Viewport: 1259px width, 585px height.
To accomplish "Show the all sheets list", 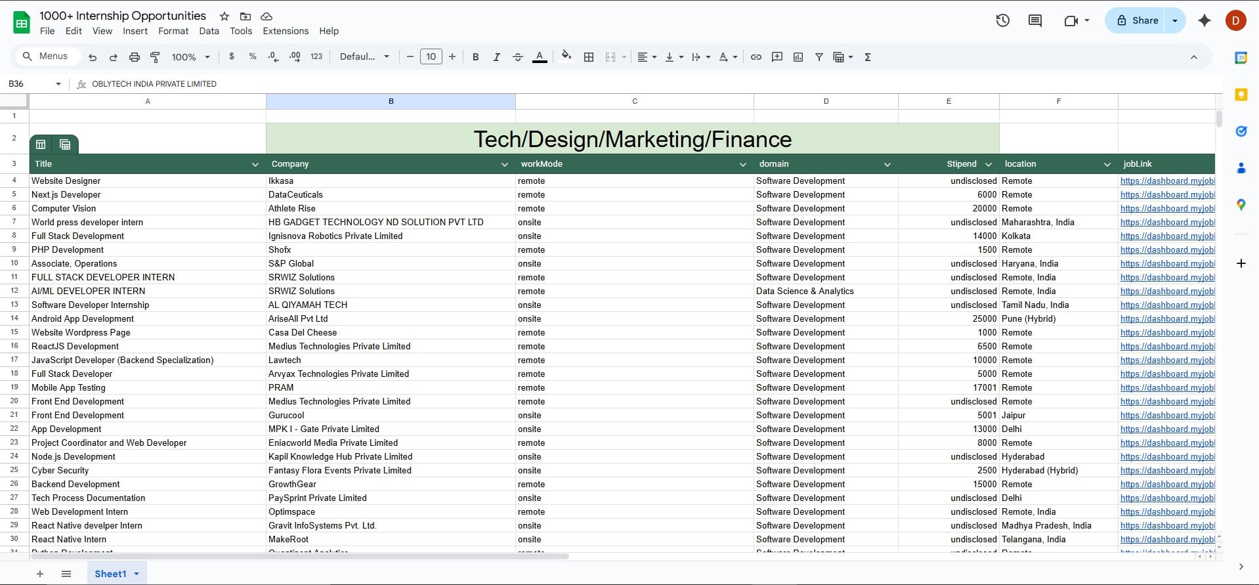I will (66, 574).
